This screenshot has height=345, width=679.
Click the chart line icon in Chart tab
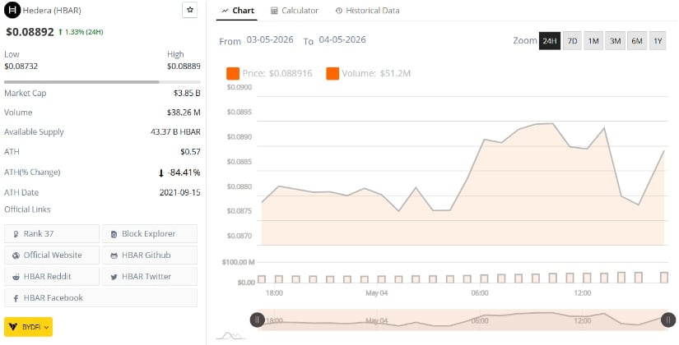click(225, 11)
